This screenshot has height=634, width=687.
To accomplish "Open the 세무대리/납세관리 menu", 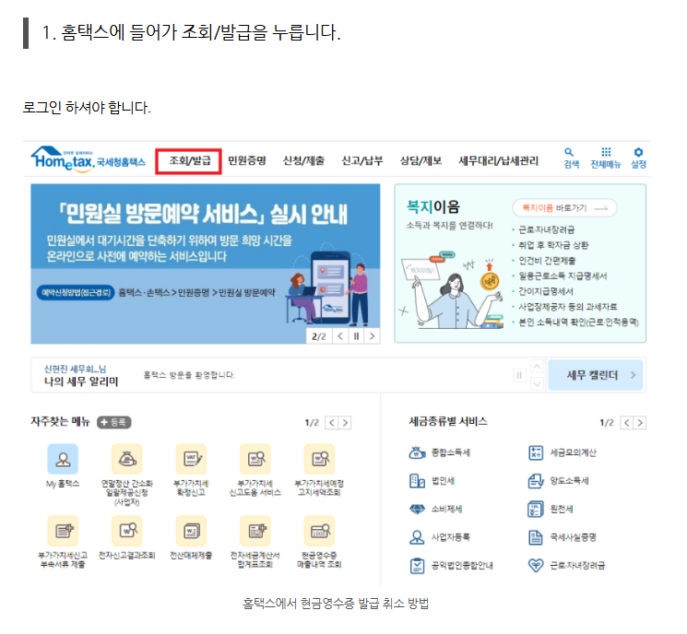I will (499, 160).
